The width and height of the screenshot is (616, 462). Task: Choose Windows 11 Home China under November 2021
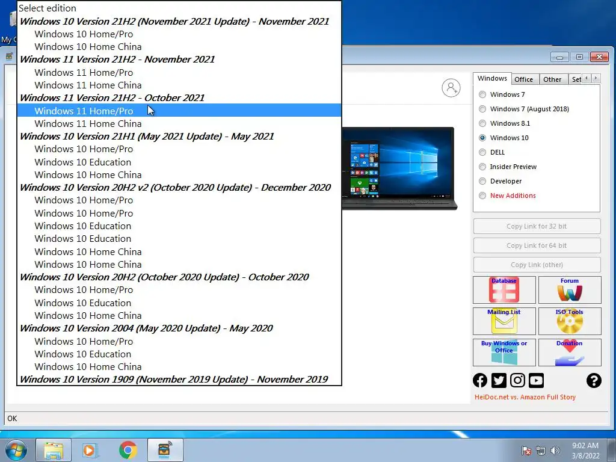179,85
